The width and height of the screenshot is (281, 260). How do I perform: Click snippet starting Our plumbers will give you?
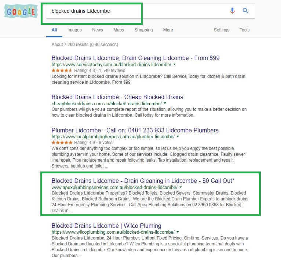point(149,112)
